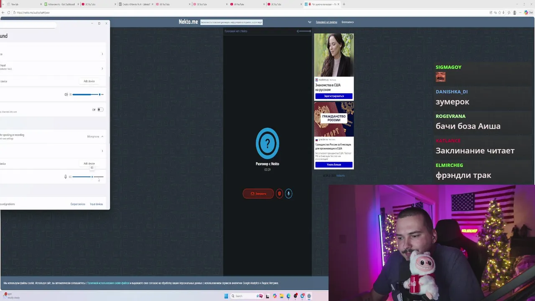Open the cookie policy link in banner
535x301 pixels.
[108, 283]
